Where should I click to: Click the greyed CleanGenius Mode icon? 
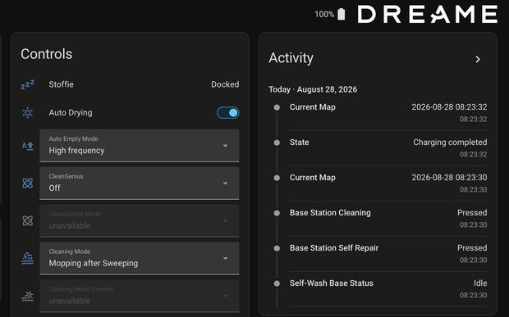(28, 221)
